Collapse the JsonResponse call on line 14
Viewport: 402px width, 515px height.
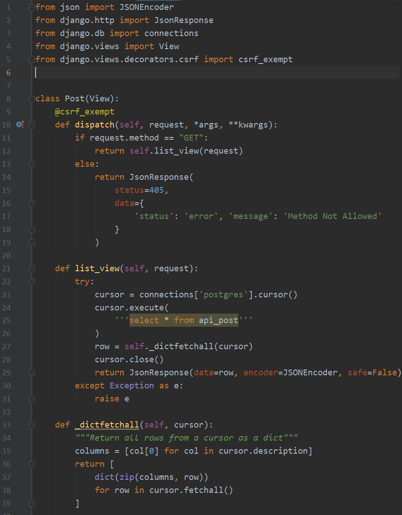pos(32,177)
